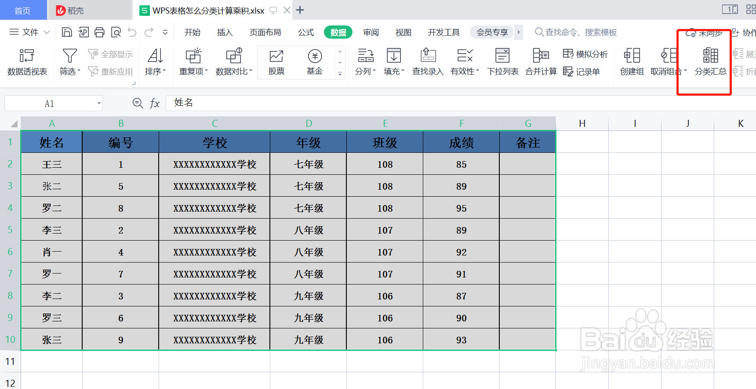The width and height of the screenshot is (756, 389).
Task: Expand the stock/fund data types gallery
Action: (x=340, y=74)
